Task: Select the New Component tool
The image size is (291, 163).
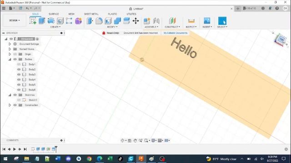Action: point(147,21)
